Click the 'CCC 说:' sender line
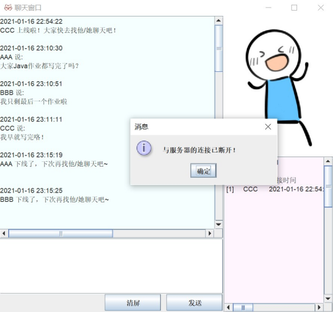This screenshot has height=312, width=333. 12,128
